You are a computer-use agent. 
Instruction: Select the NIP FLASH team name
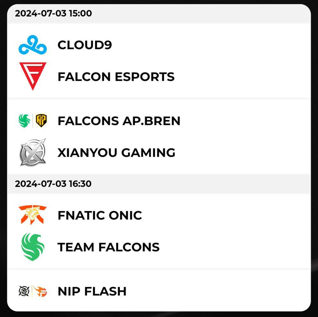(x=92, y=291)
